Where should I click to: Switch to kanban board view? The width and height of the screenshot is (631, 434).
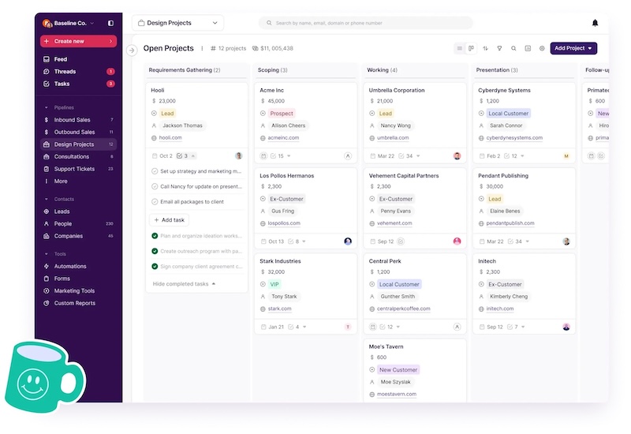click(x=471, y=48)
